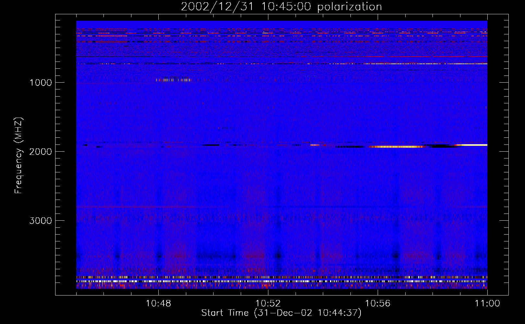Click the '10:56' time tick label

tap(378, 304)
